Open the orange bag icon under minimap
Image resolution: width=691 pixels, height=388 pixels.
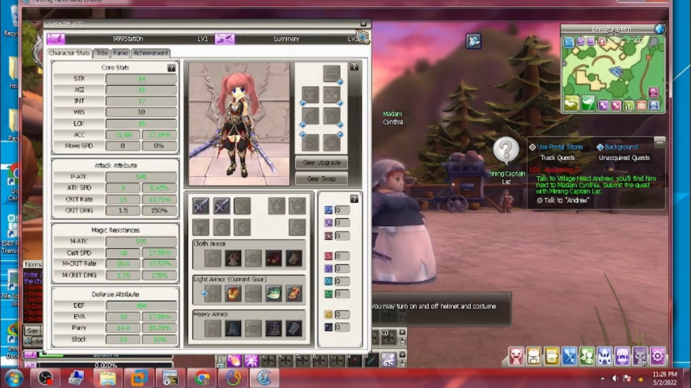point(642,106)
